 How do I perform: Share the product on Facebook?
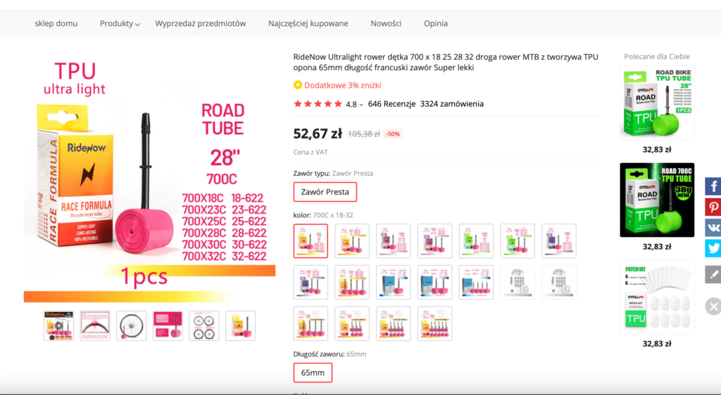click(x=713, y=187)
